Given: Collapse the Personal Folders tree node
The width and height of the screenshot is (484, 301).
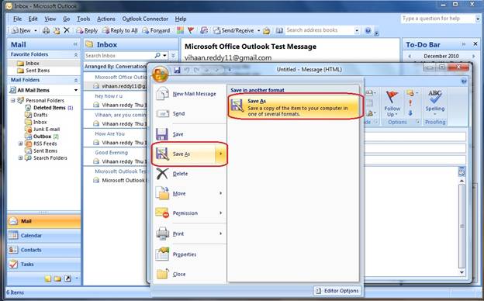Looking at the screenshot, I should click(12, 100).
